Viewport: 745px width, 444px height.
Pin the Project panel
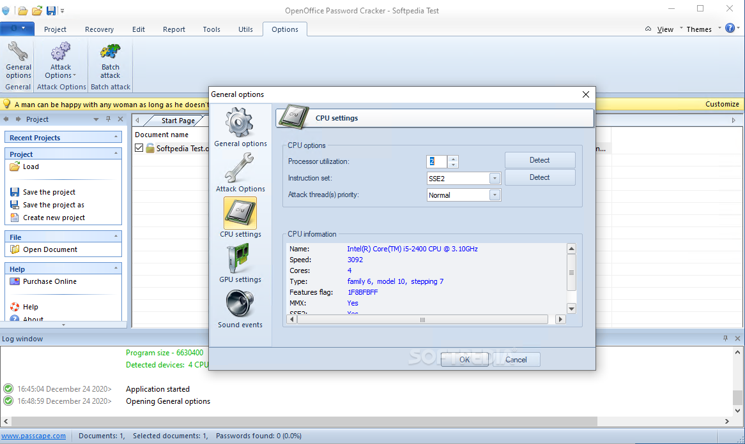[x=109, y=119]
